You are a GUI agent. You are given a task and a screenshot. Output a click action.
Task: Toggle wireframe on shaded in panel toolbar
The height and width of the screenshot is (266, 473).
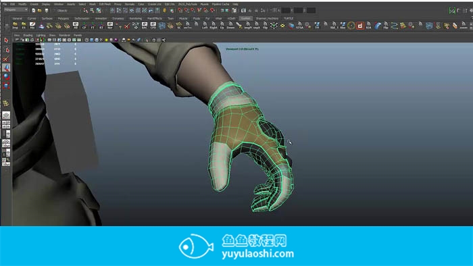coord(97,40)
